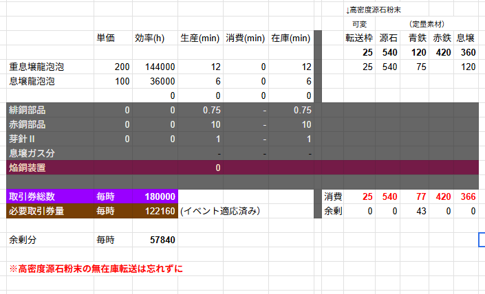
Task: Select the 重息壌龍泡泡 row label
Action: 50,67
